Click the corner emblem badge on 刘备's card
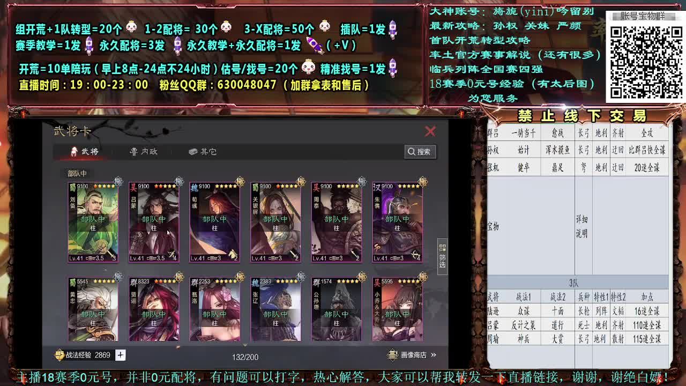 [x=118, y=182]
